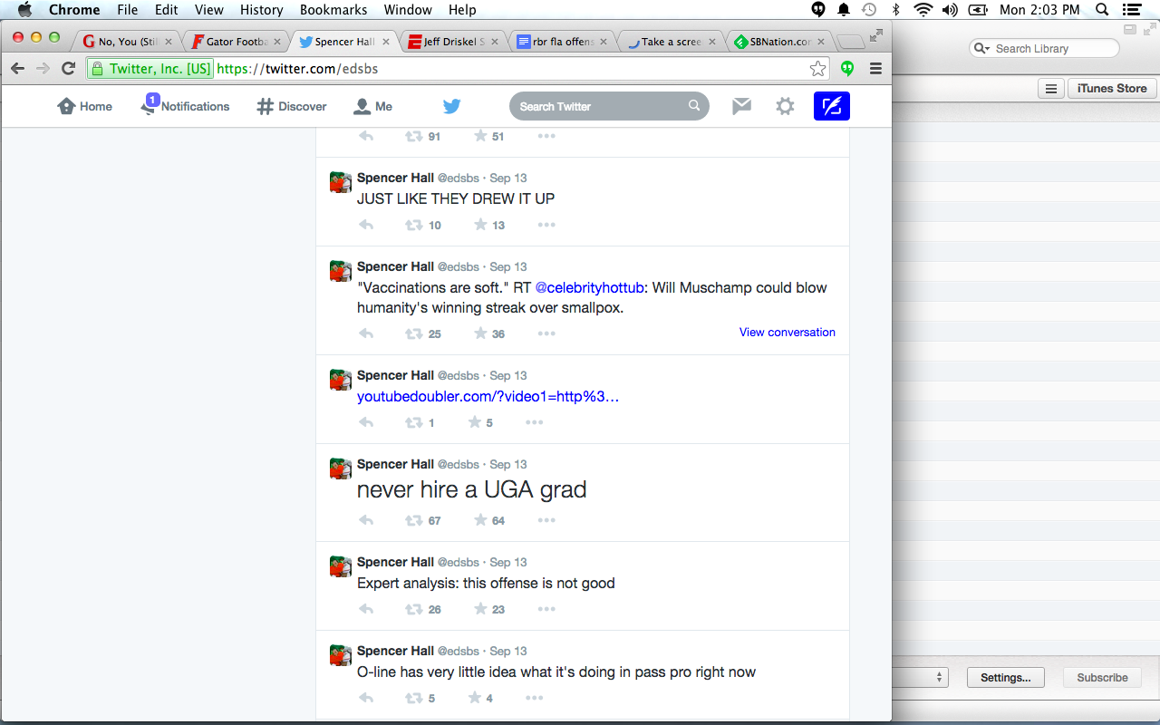Retweet the "JUST LIKE THEY DREW IT UP" tweet

coord(413,225)
